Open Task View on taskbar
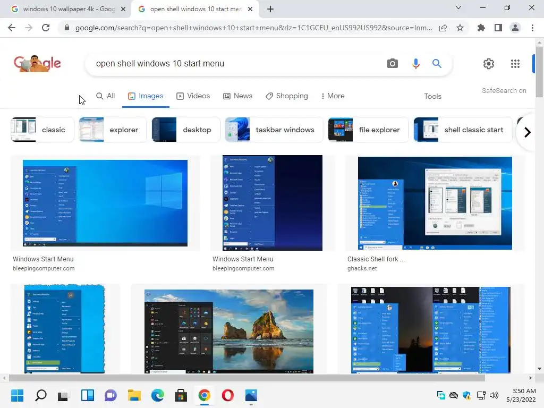Screen dimensions: 544x408 pos(64,396)
